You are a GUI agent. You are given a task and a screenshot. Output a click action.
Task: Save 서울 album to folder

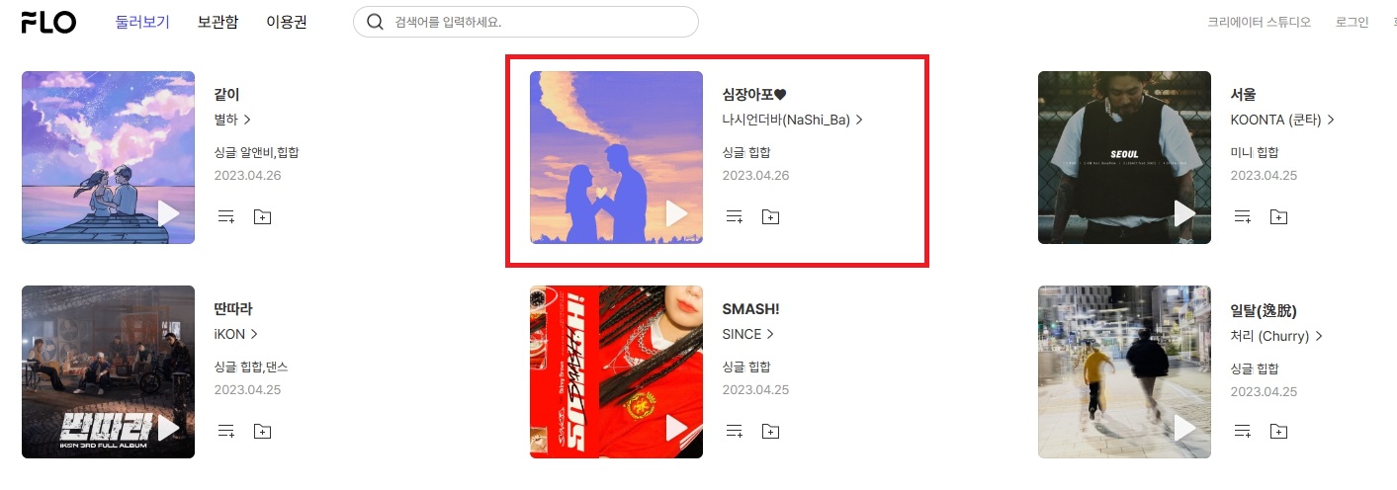coord(1278,216)
